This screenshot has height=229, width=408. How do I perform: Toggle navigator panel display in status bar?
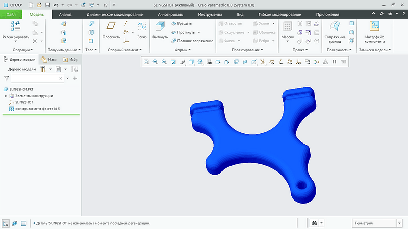(x=6, y=223)
